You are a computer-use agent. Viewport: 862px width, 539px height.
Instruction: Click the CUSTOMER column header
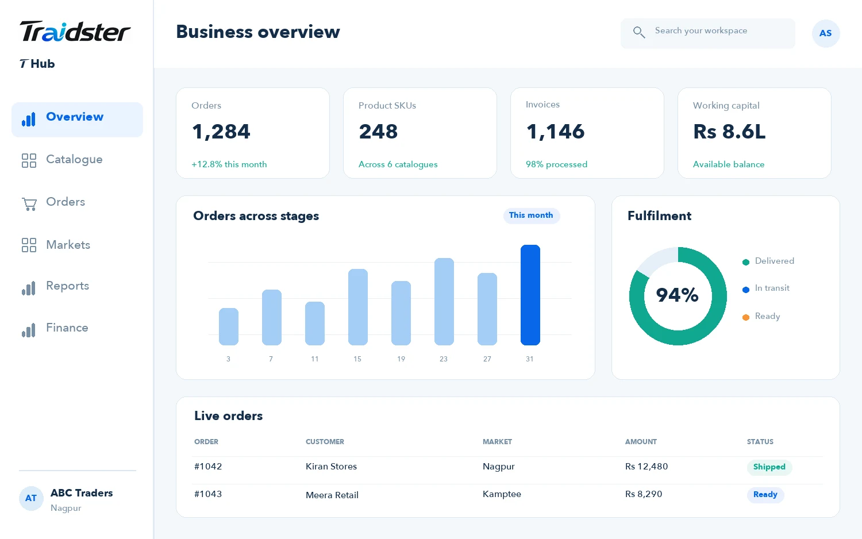(325, 442)
